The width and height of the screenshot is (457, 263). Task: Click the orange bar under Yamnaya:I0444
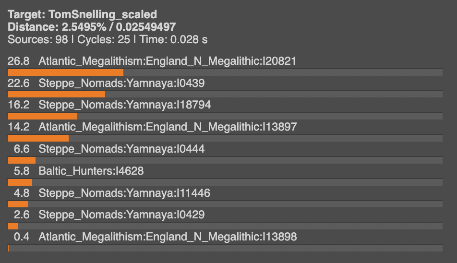(22, 160)
